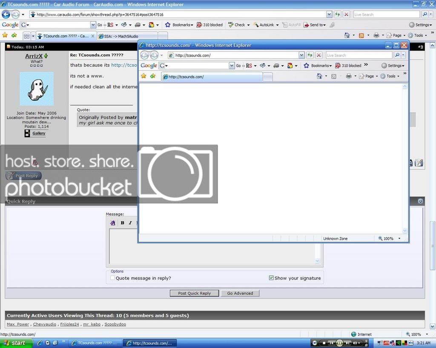The image size is (436, 348).
Task: Click 310 blocked popup blocker in main toolbar
Action: [209, 25]
